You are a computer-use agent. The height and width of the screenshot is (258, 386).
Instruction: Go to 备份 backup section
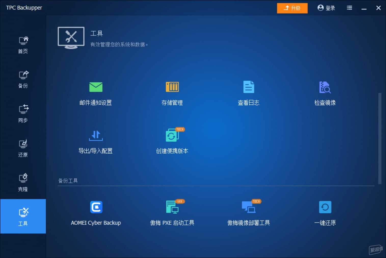point(23,79)
